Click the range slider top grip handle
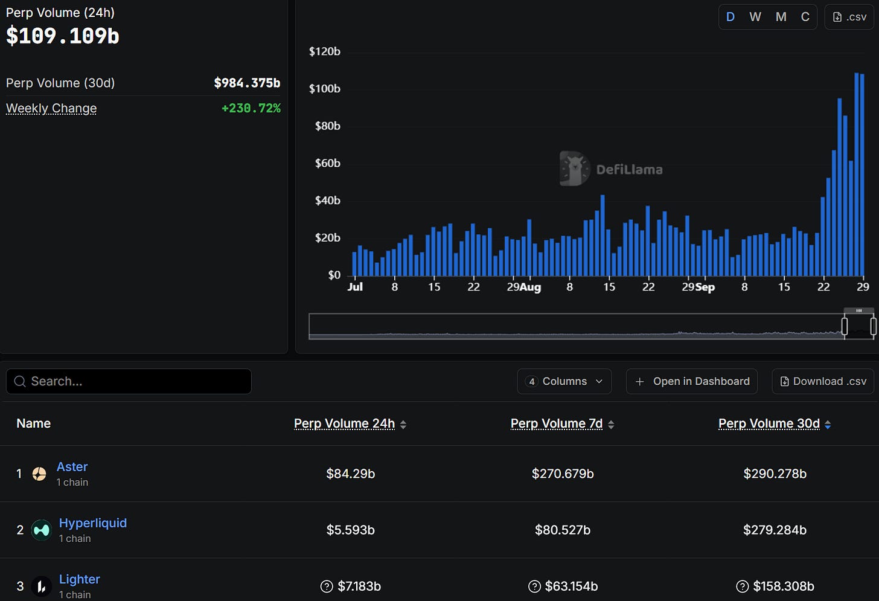 (858, 310)
